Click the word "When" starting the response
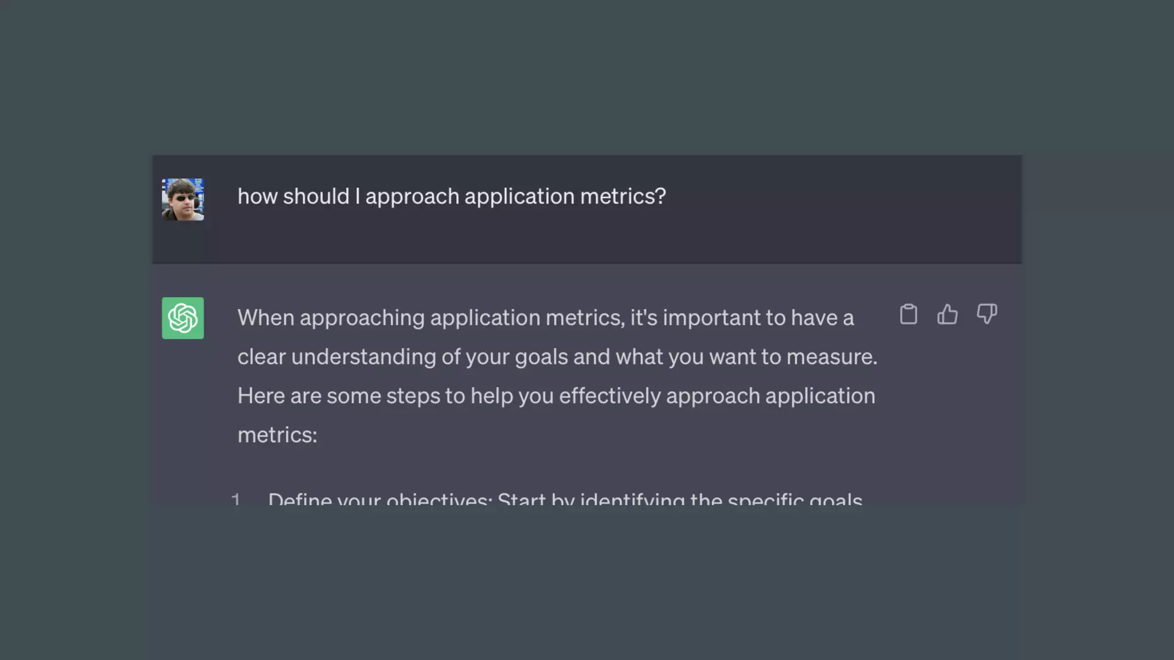 266,318
